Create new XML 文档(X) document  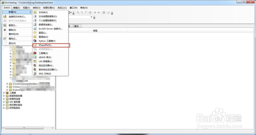tap(51, 74)
